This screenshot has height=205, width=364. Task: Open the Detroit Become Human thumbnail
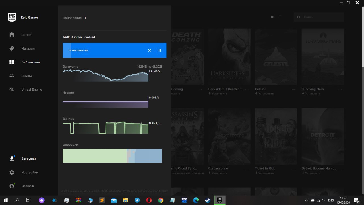323,136
